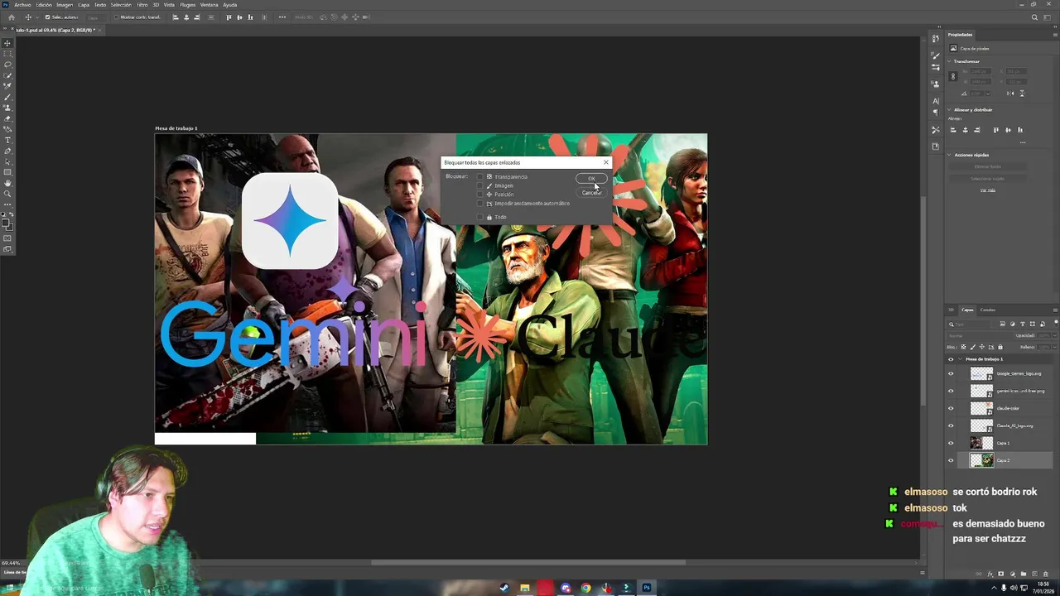Select the Rectangle shape tool
The image size is (1060, 596).
7,172
